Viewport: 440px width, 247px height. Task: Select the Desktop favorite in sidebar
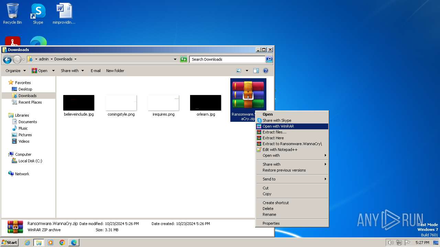click(x=25, y=89)
